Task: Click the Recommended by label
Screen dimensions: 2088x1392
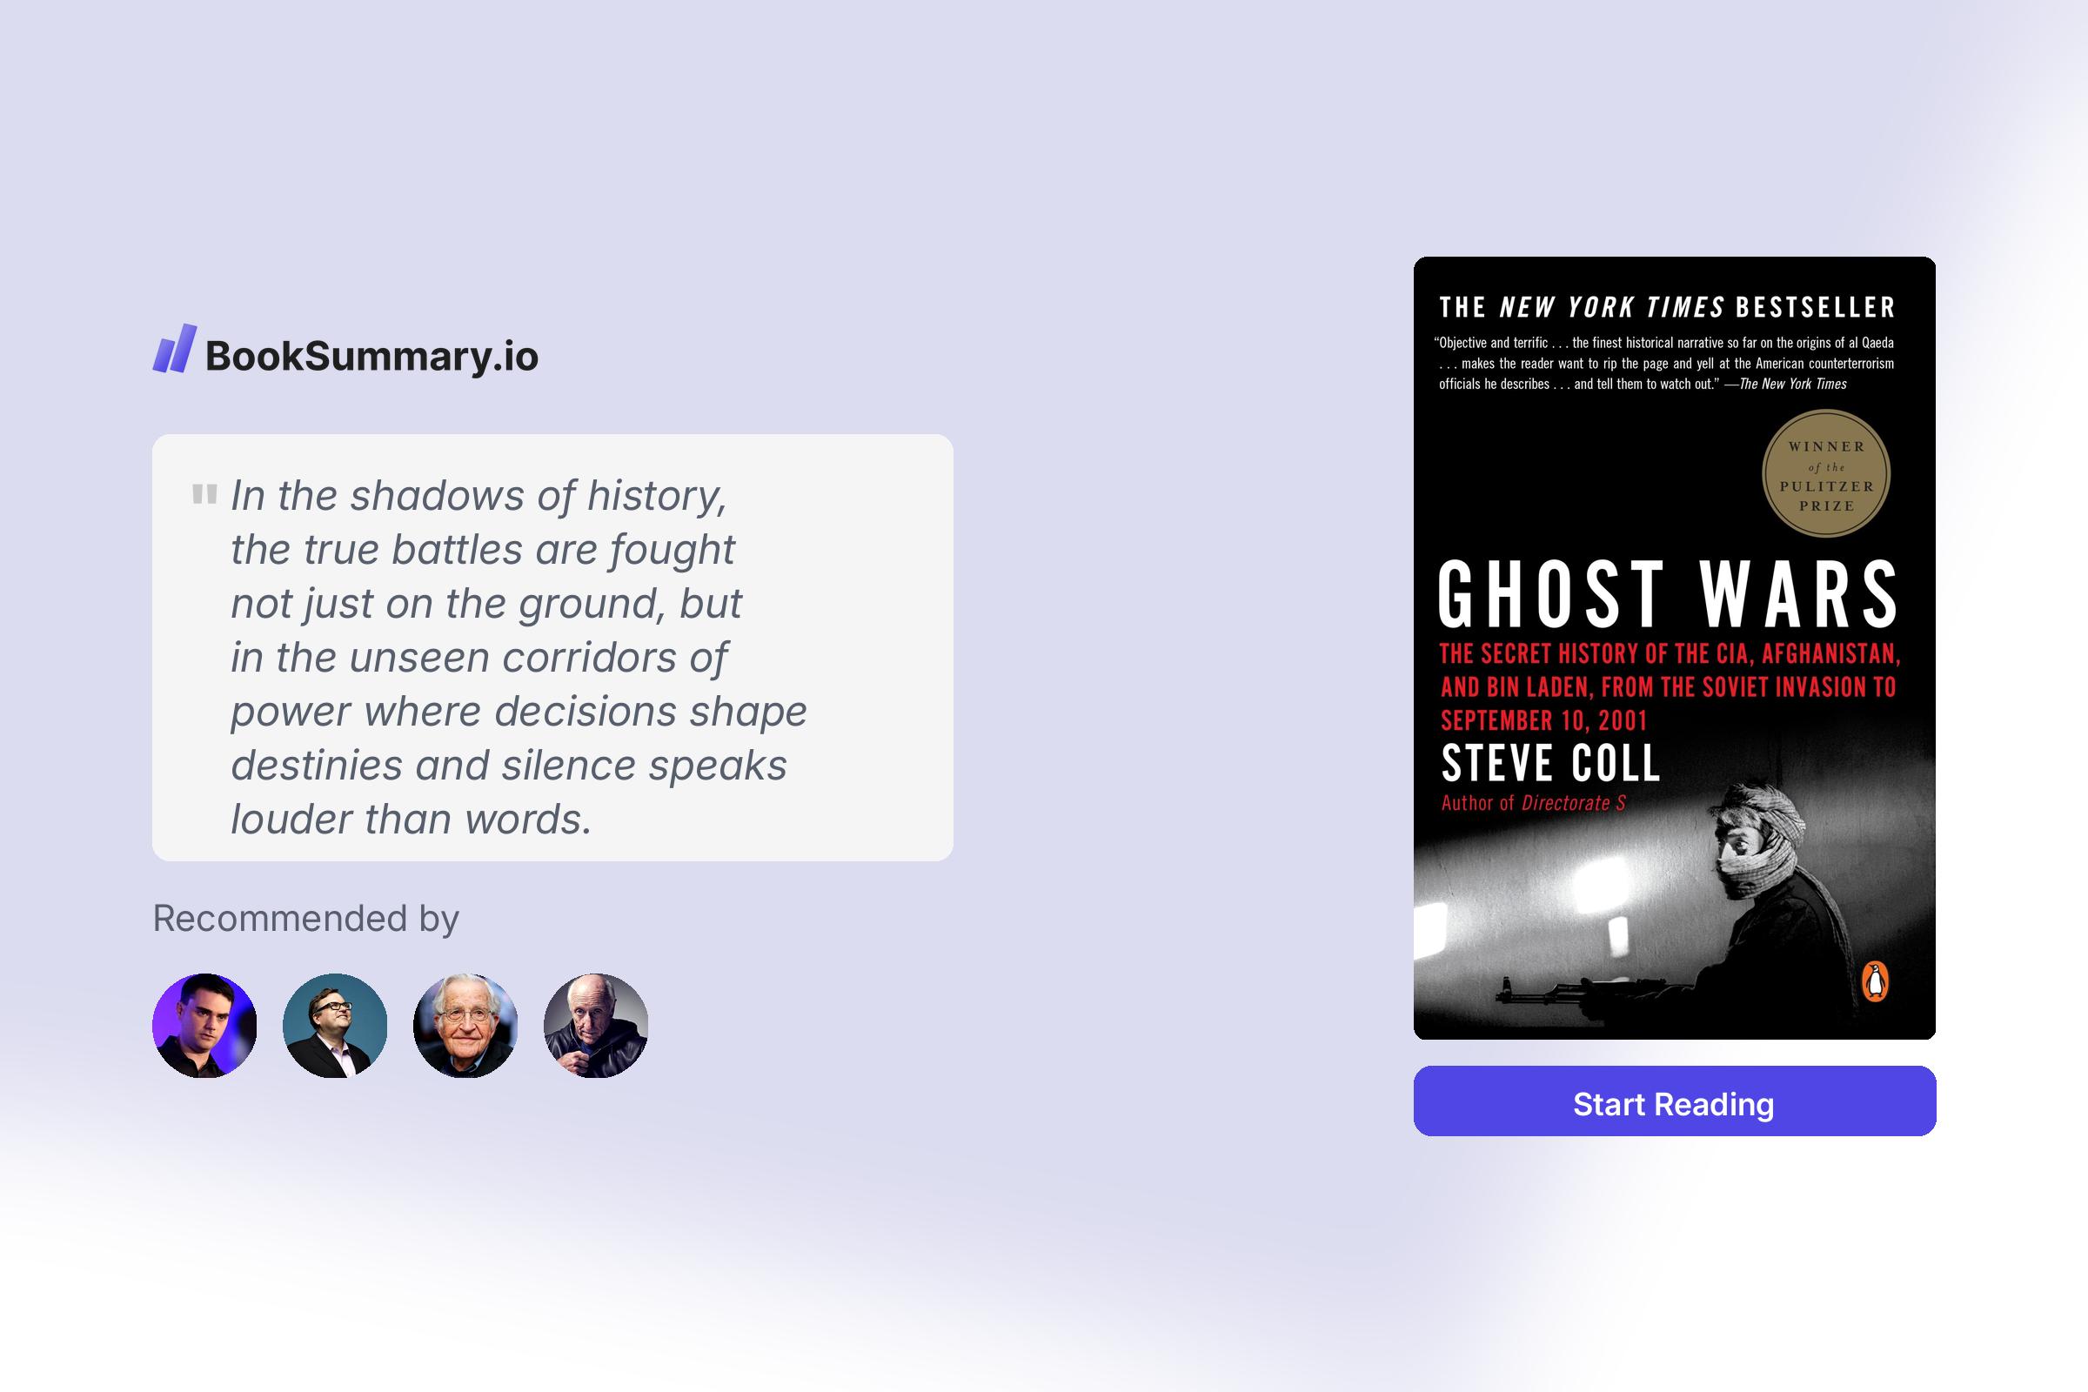Action: click(305, 920)
